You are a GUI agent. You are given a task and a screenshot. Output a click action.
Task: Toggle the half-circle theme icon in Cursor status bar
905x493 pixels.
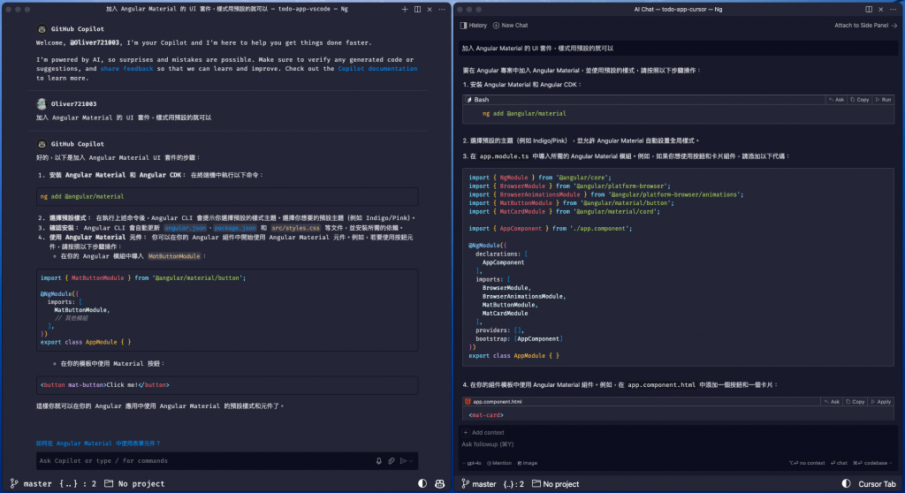pos(846,484)
